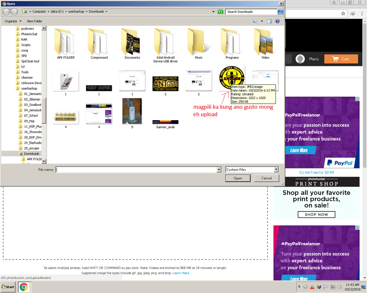This screenshot has width=367, height=293.
Task: Click New folder in the toolbar
Action: coord(35,21)
